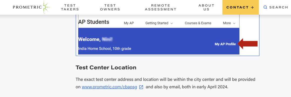Select the My AP tab
Viewport: 291px width, 97px height.
coord(129,23)
